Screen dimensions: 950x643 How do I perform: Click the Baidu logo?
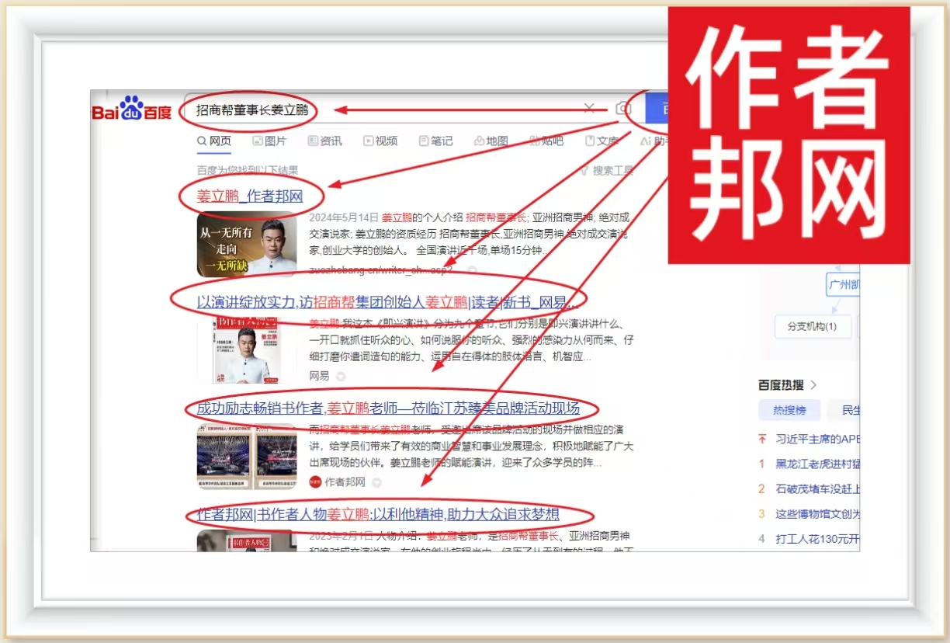[x=132, y=109]
